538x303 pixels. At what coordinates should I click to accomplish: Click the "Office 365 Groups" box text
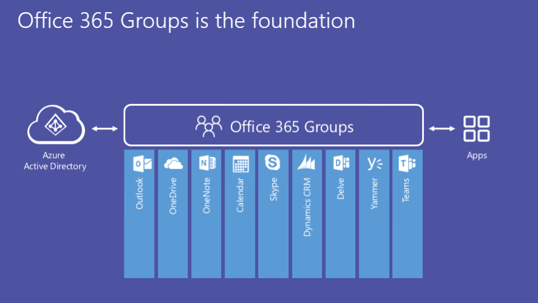(x=291, y=127)
